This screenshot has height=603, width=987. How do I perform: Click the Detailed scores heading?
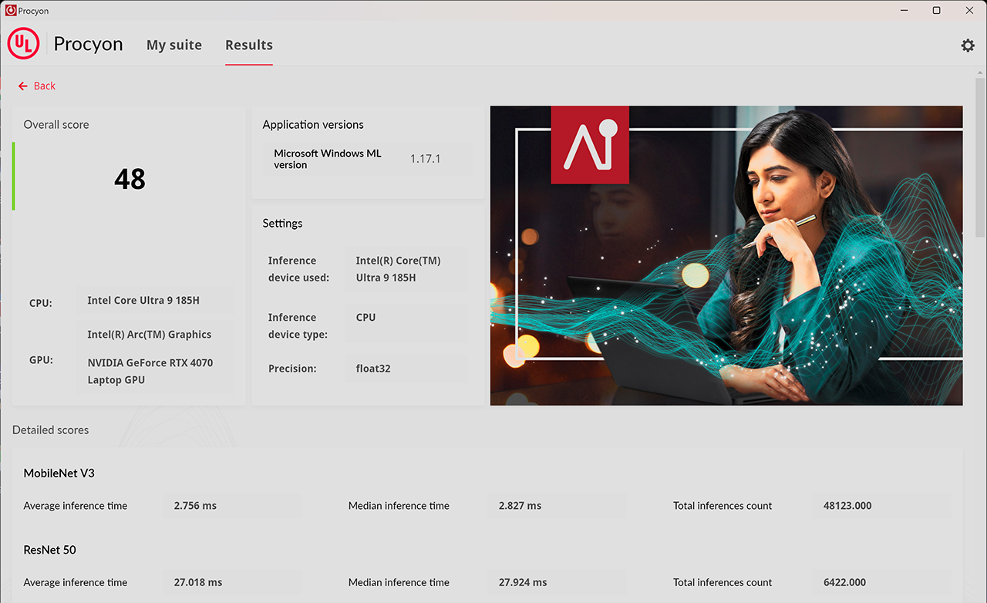point(50,430)
